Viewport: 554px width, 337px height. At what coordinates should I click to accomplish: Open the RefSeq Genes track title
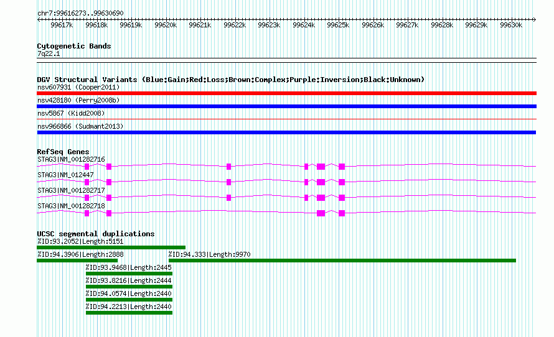pyautogui.click(x=63, y=152)
